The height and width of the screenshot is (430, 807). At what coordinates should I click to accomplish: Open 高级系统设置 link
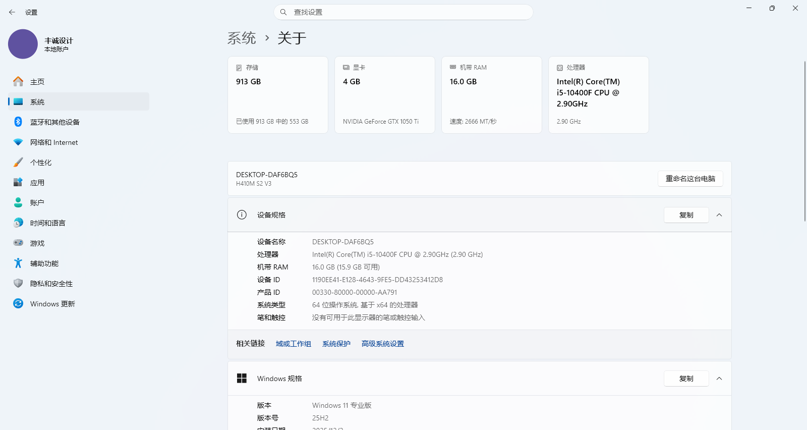[383, 344]
